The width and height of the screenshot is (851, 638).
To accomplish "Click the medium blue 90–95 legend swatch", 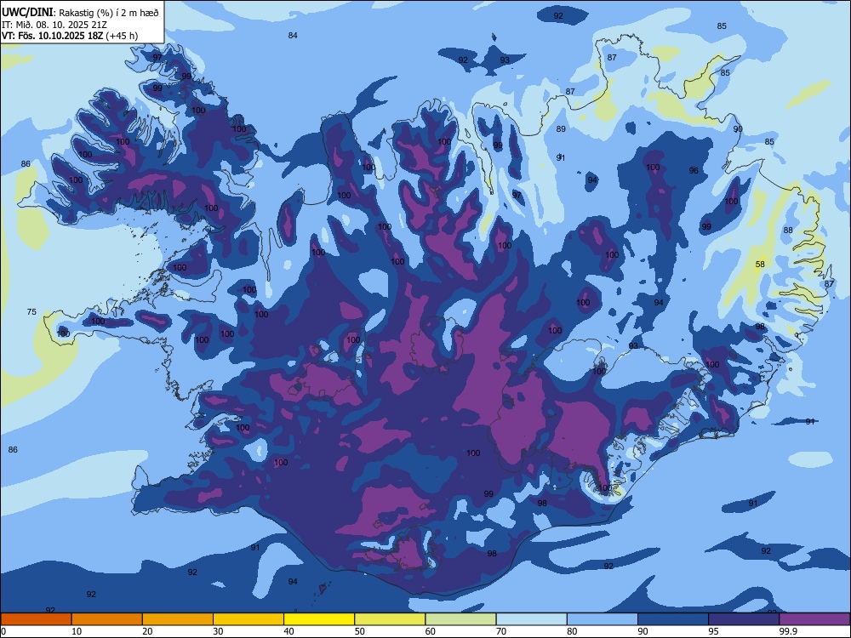I will tap(673, 619).
